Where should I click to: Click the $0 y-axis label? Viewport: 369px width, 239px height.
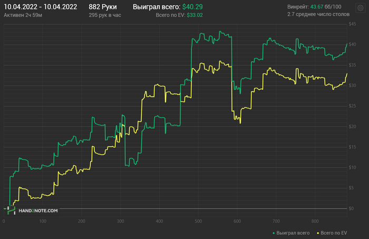tap(352, 208)
